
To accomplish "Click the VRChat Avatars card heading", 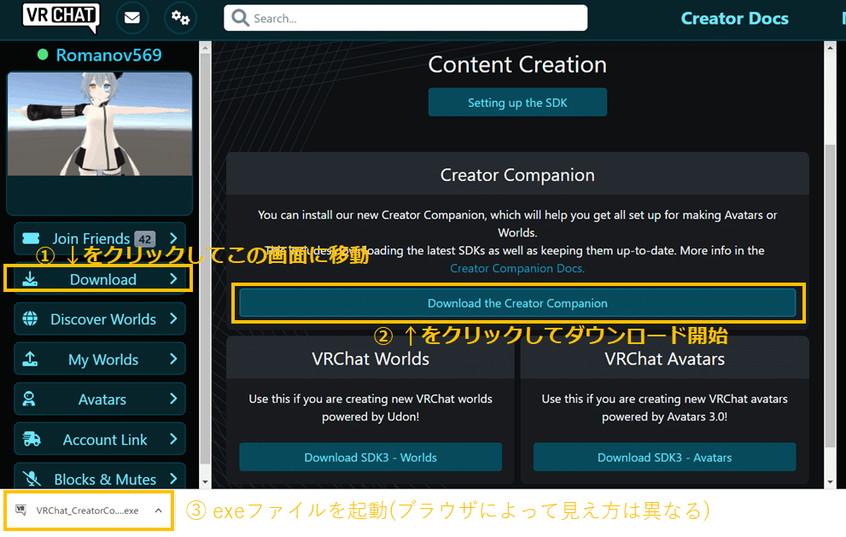I will tap(665, 359).
